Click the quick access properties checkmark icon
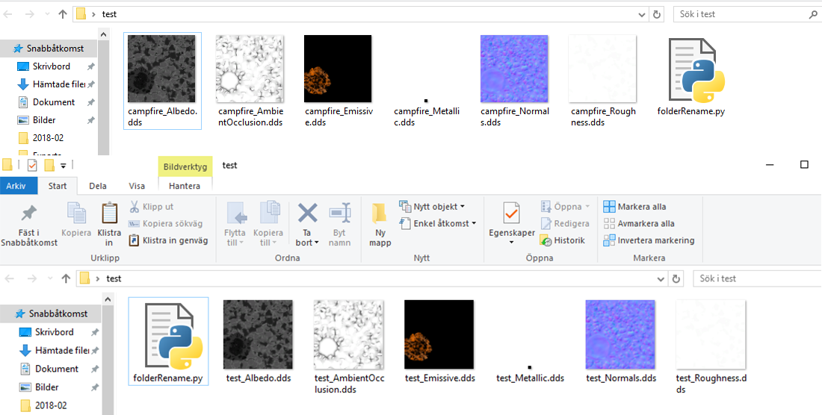 tap(32, 166)
